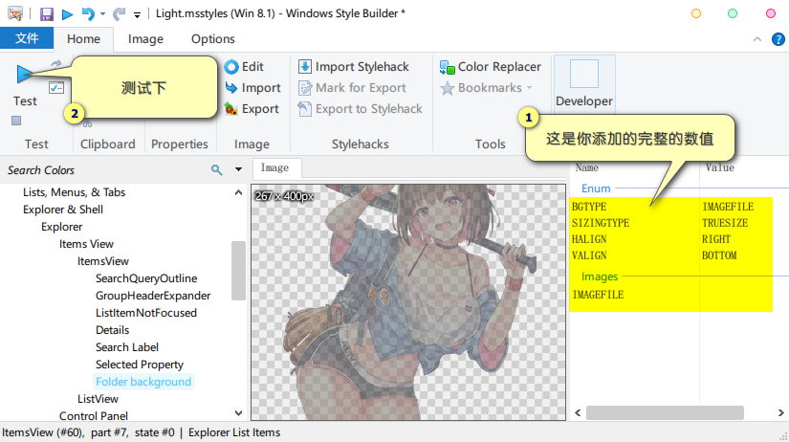Select Search Label in the tree

click(x=127, y=347)
